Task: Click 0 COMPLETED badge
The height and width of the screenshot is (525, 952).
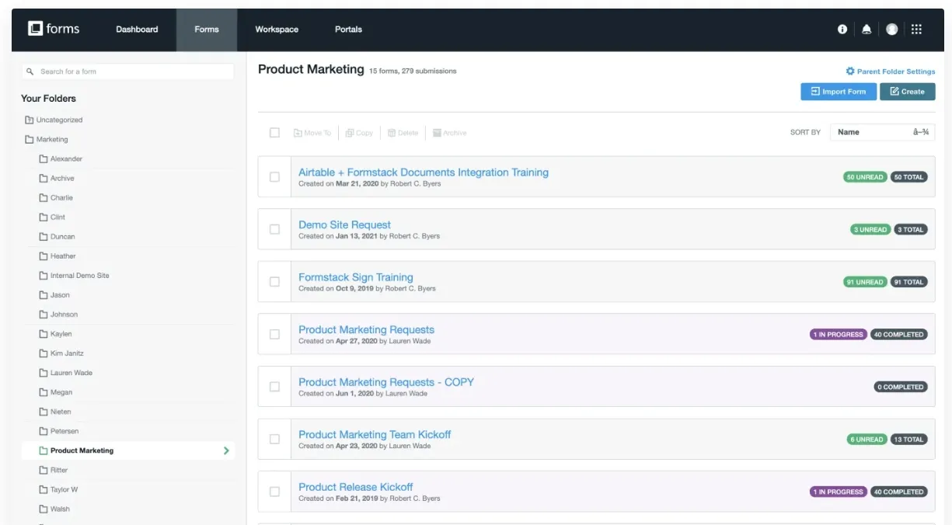Action: pyautogui.click(x=901, y=387)
